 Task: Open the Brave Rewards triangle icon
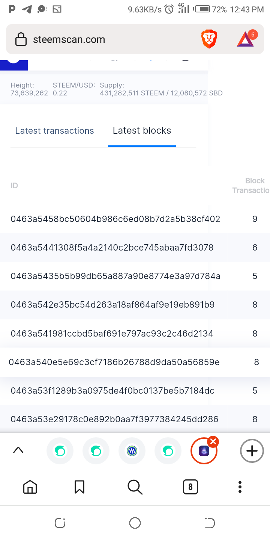coord(246,39)
